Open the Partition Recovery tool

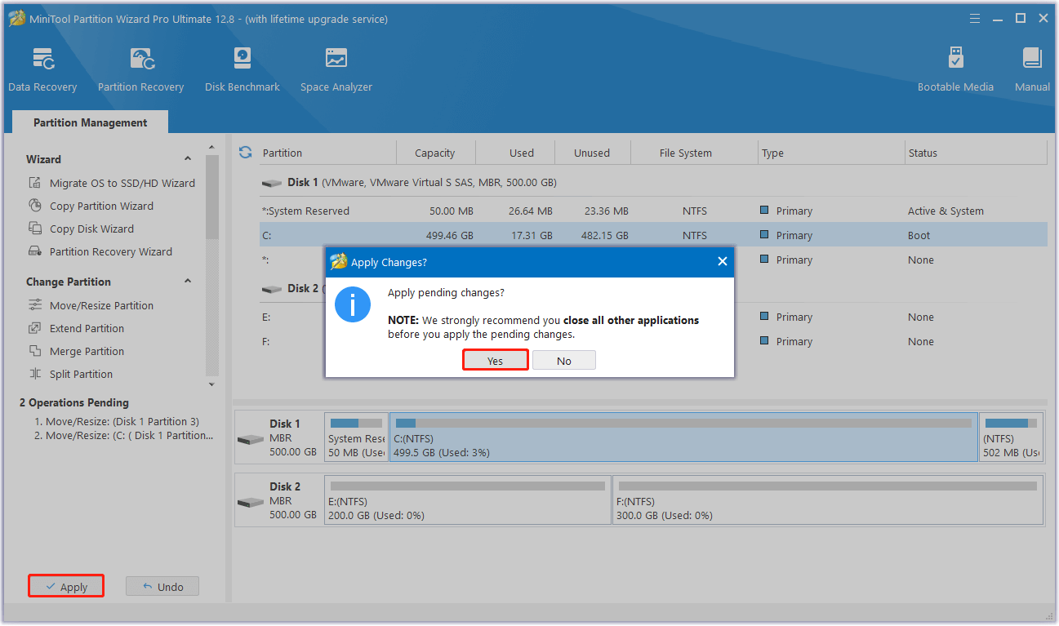tap(140, 70)
